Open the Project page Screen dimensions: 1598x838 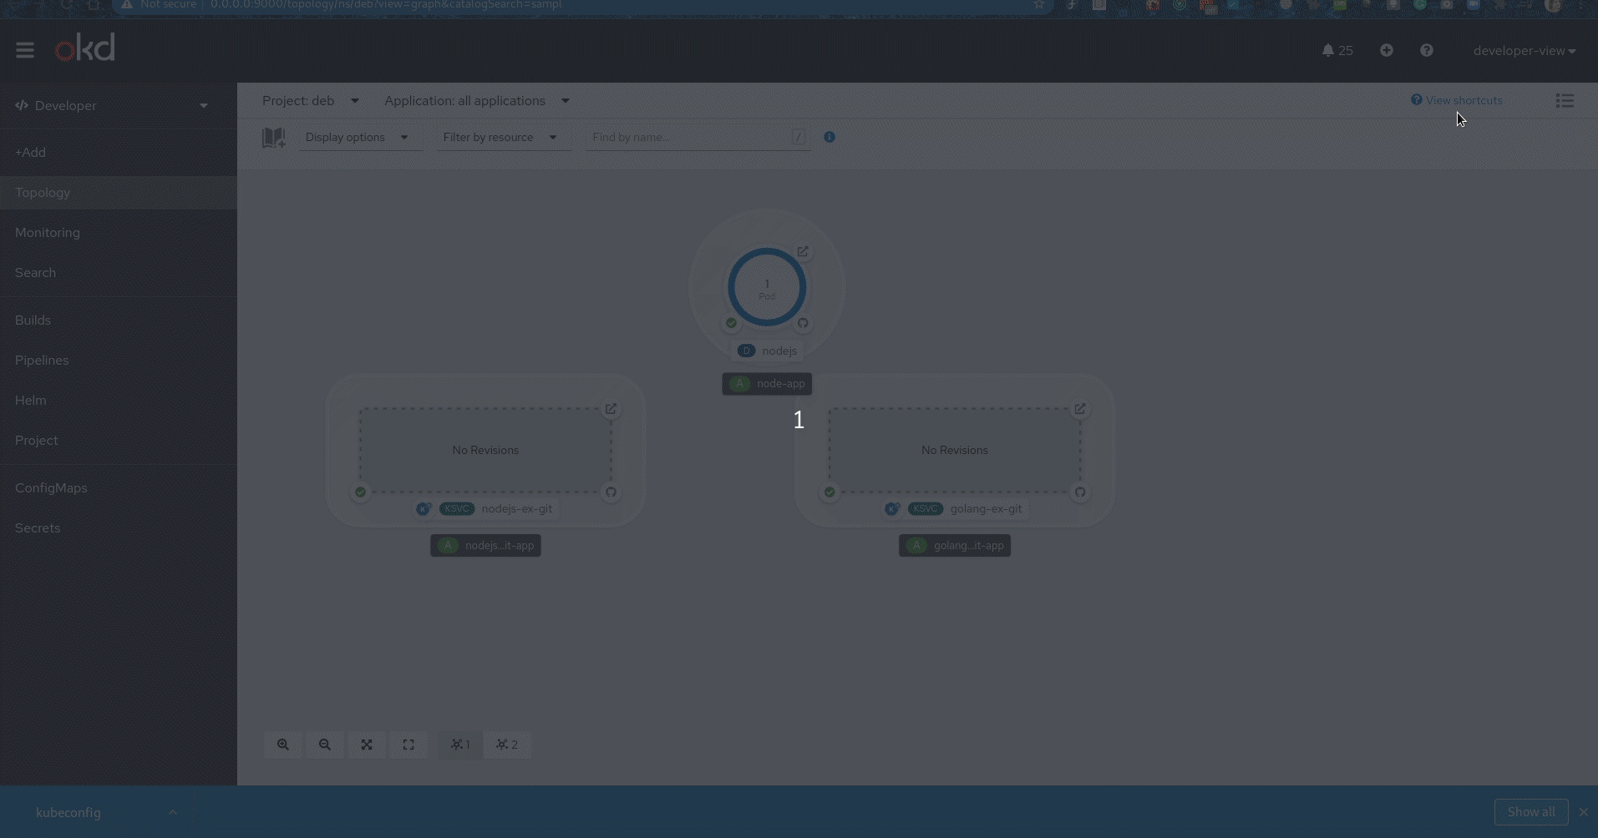pyautogui.click(x=119, y=441)
